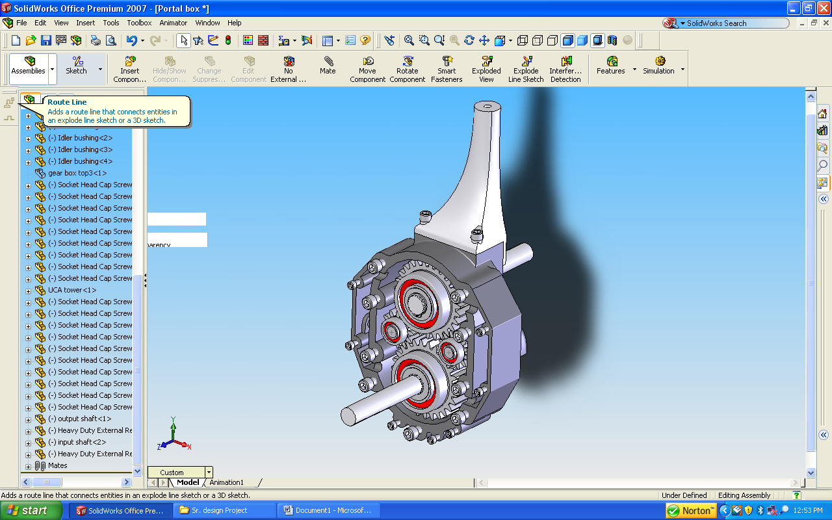This screenshot has height=520, width=832.
Task: Expand the output shaft<1> node
Action: tap(28, 419)
